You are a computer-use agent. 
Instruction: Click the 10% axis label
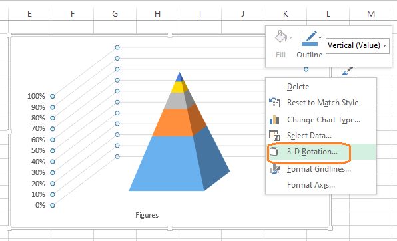click(x=38, y=194)
